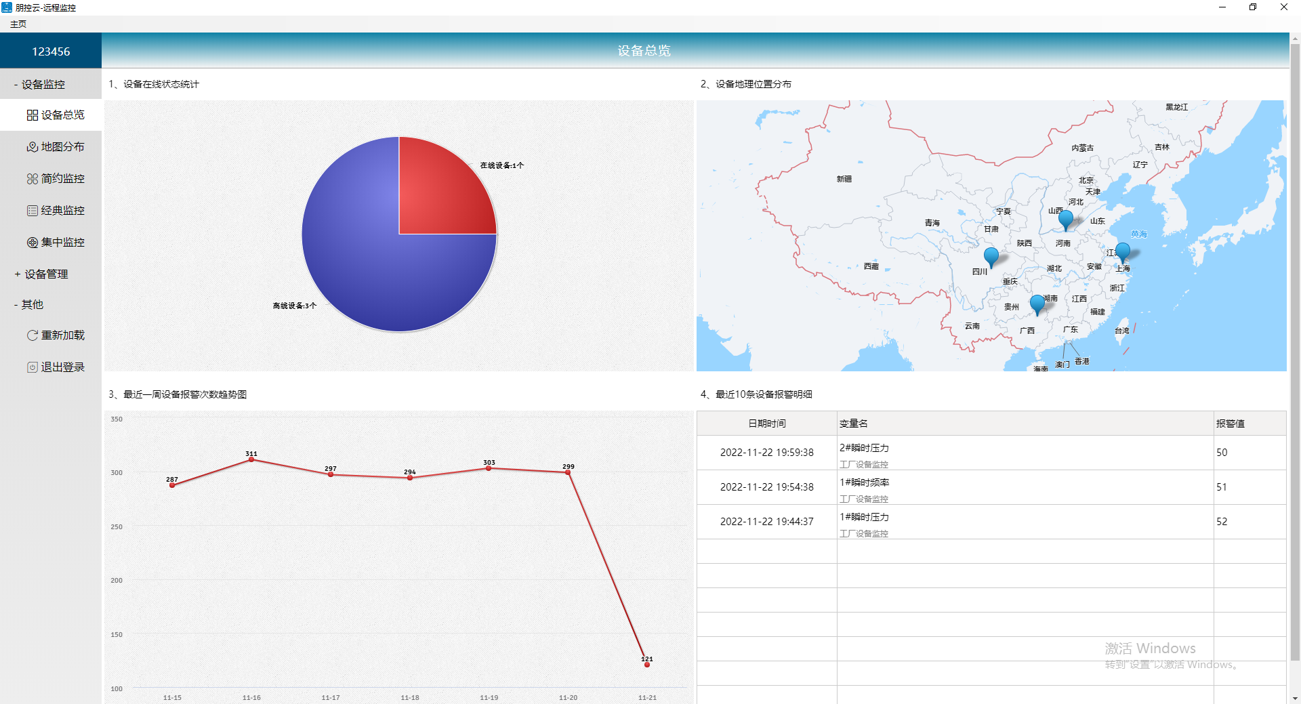Click the map marker near 山西

1065,219
